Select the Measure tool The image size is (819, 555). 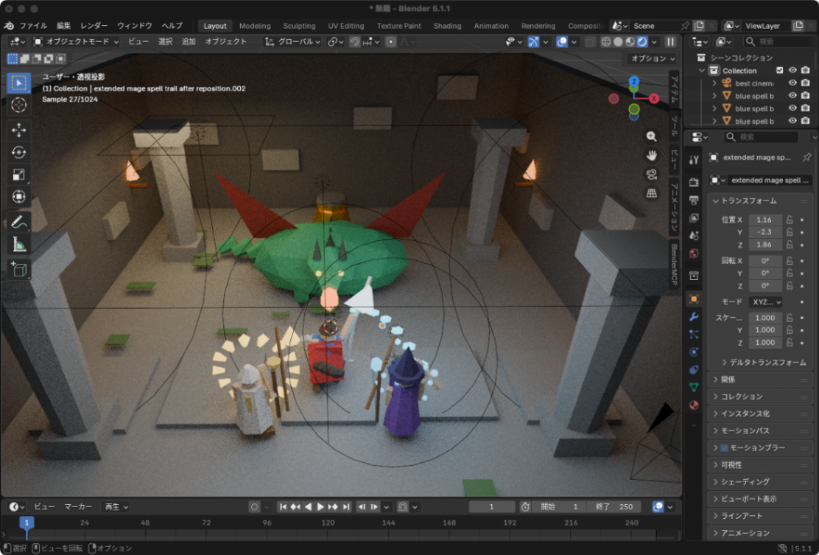point(19,244)
